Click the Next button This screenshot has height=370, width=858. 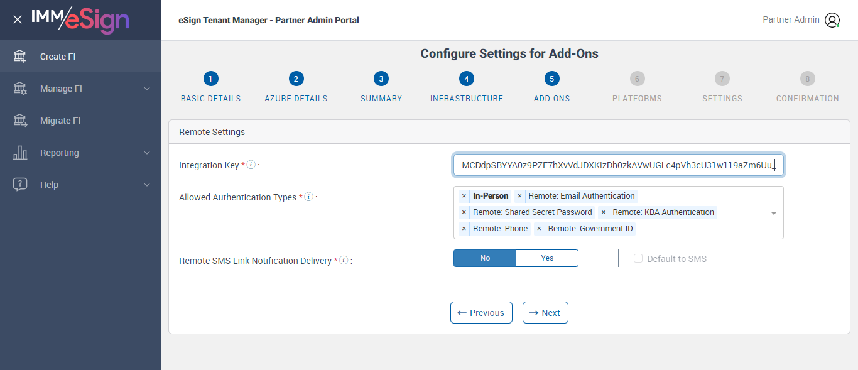pyautogui.click(x=545, y=313)
